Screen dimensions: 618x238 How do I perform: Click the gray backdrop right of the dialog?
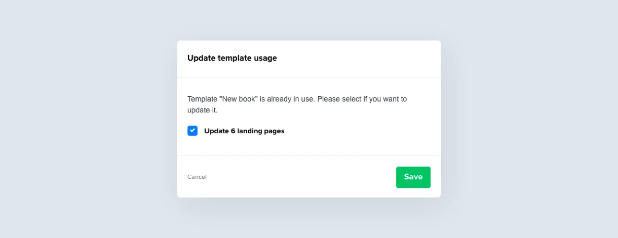(x=529, y=119)
